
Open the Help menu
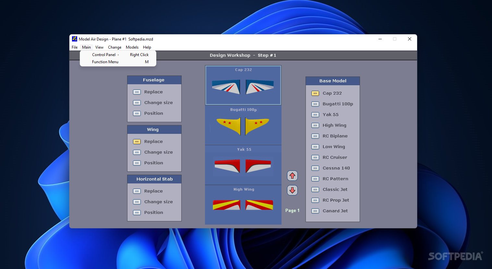147,47
